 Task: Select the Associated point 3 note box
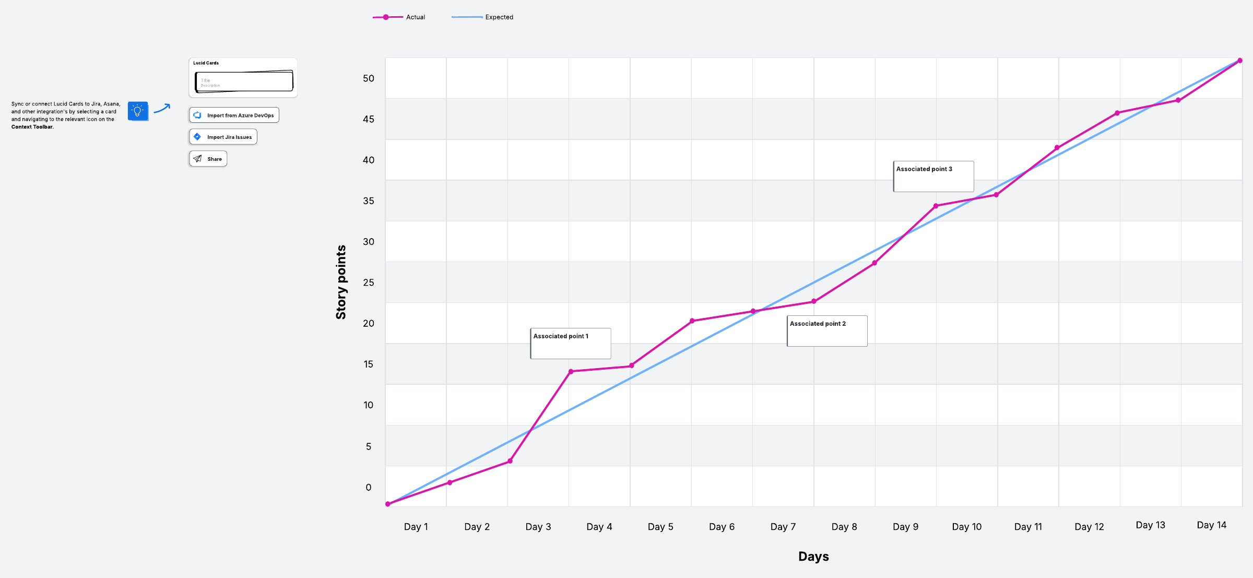pyautogui.click(x=933, y=176)
